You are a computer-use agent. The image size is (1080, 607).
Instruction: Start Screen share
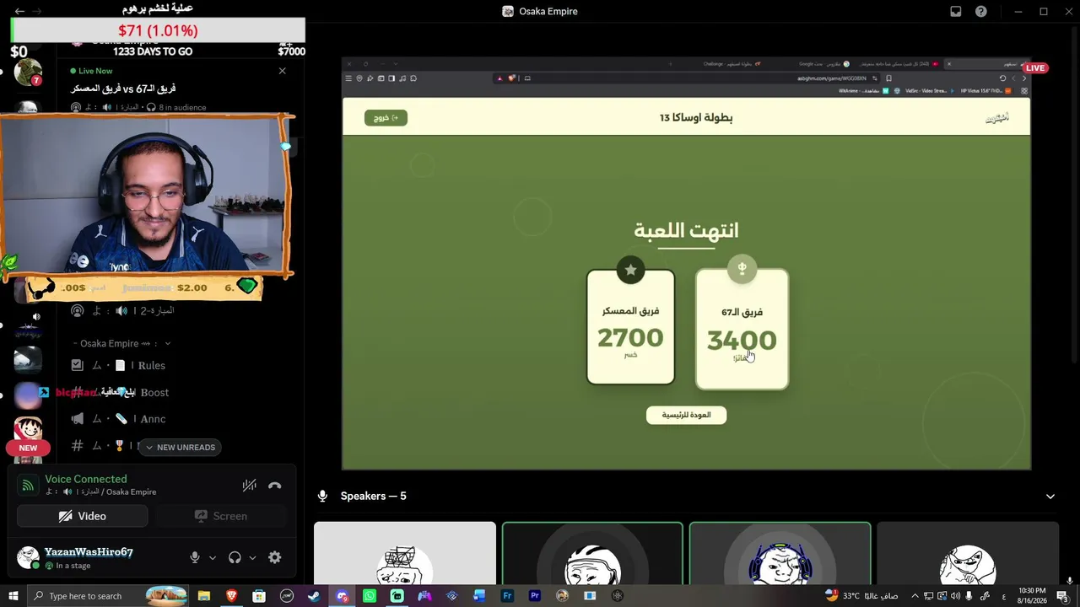point(221,516)
